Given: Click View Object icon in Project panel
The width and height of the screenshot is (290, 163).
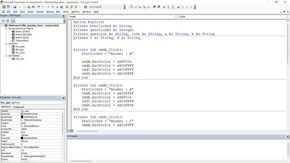Looking at the screenshot, I should [7, 21].
